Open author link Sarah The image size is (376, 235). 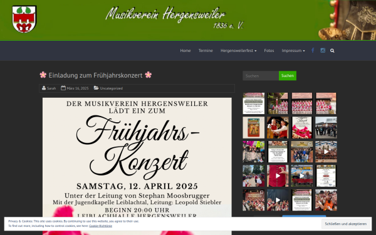pyautogui.click(x=51, y=88)
